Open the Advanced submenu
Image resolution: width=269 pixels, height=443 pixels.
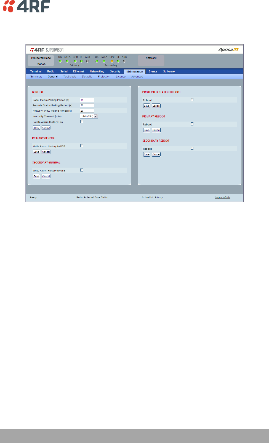pos(137,77)
